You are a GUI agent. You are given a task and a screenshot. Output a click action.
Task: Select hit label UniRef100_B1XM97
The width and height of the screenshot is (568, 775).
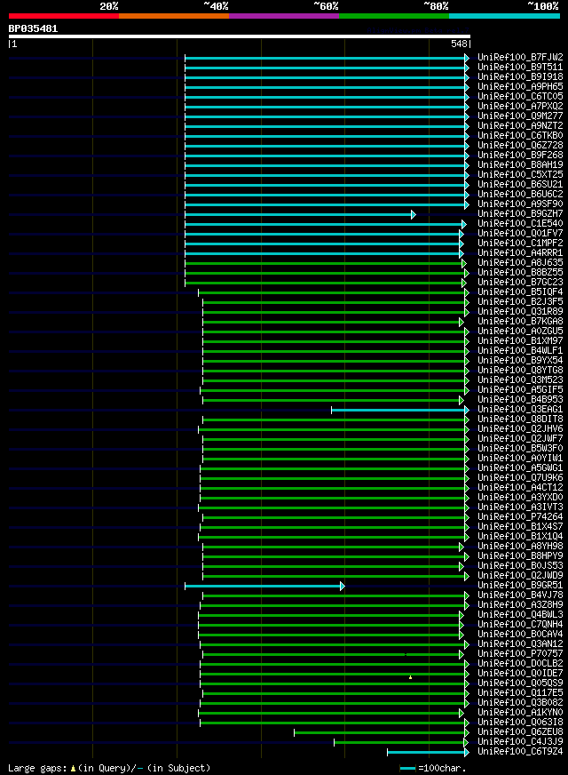coord(520,341)
